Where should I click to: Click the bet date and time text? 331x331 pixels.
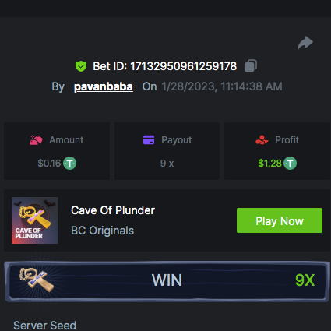(222, 86)
